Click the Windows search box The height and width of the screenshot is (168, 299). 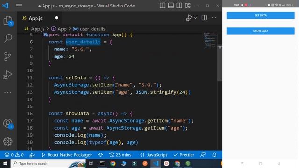coord(48,164)
